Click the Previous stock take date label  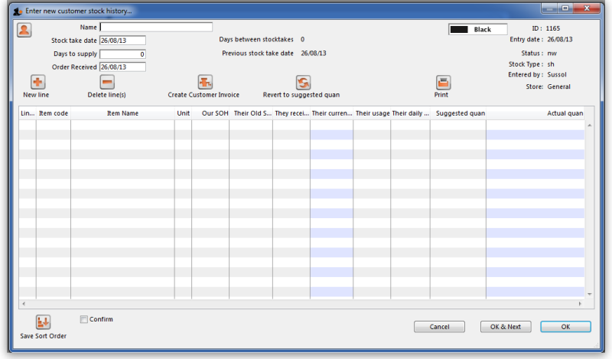pyautogui.click(x=258, y=53)
